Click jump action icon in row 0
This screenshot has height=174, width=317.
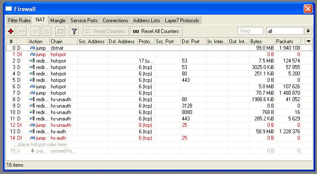tap(32, 48)
